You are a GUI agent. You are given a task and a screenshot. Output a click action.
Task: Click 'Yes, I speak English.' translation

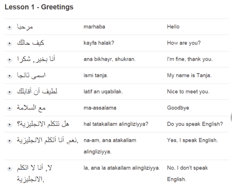(192, 140)
